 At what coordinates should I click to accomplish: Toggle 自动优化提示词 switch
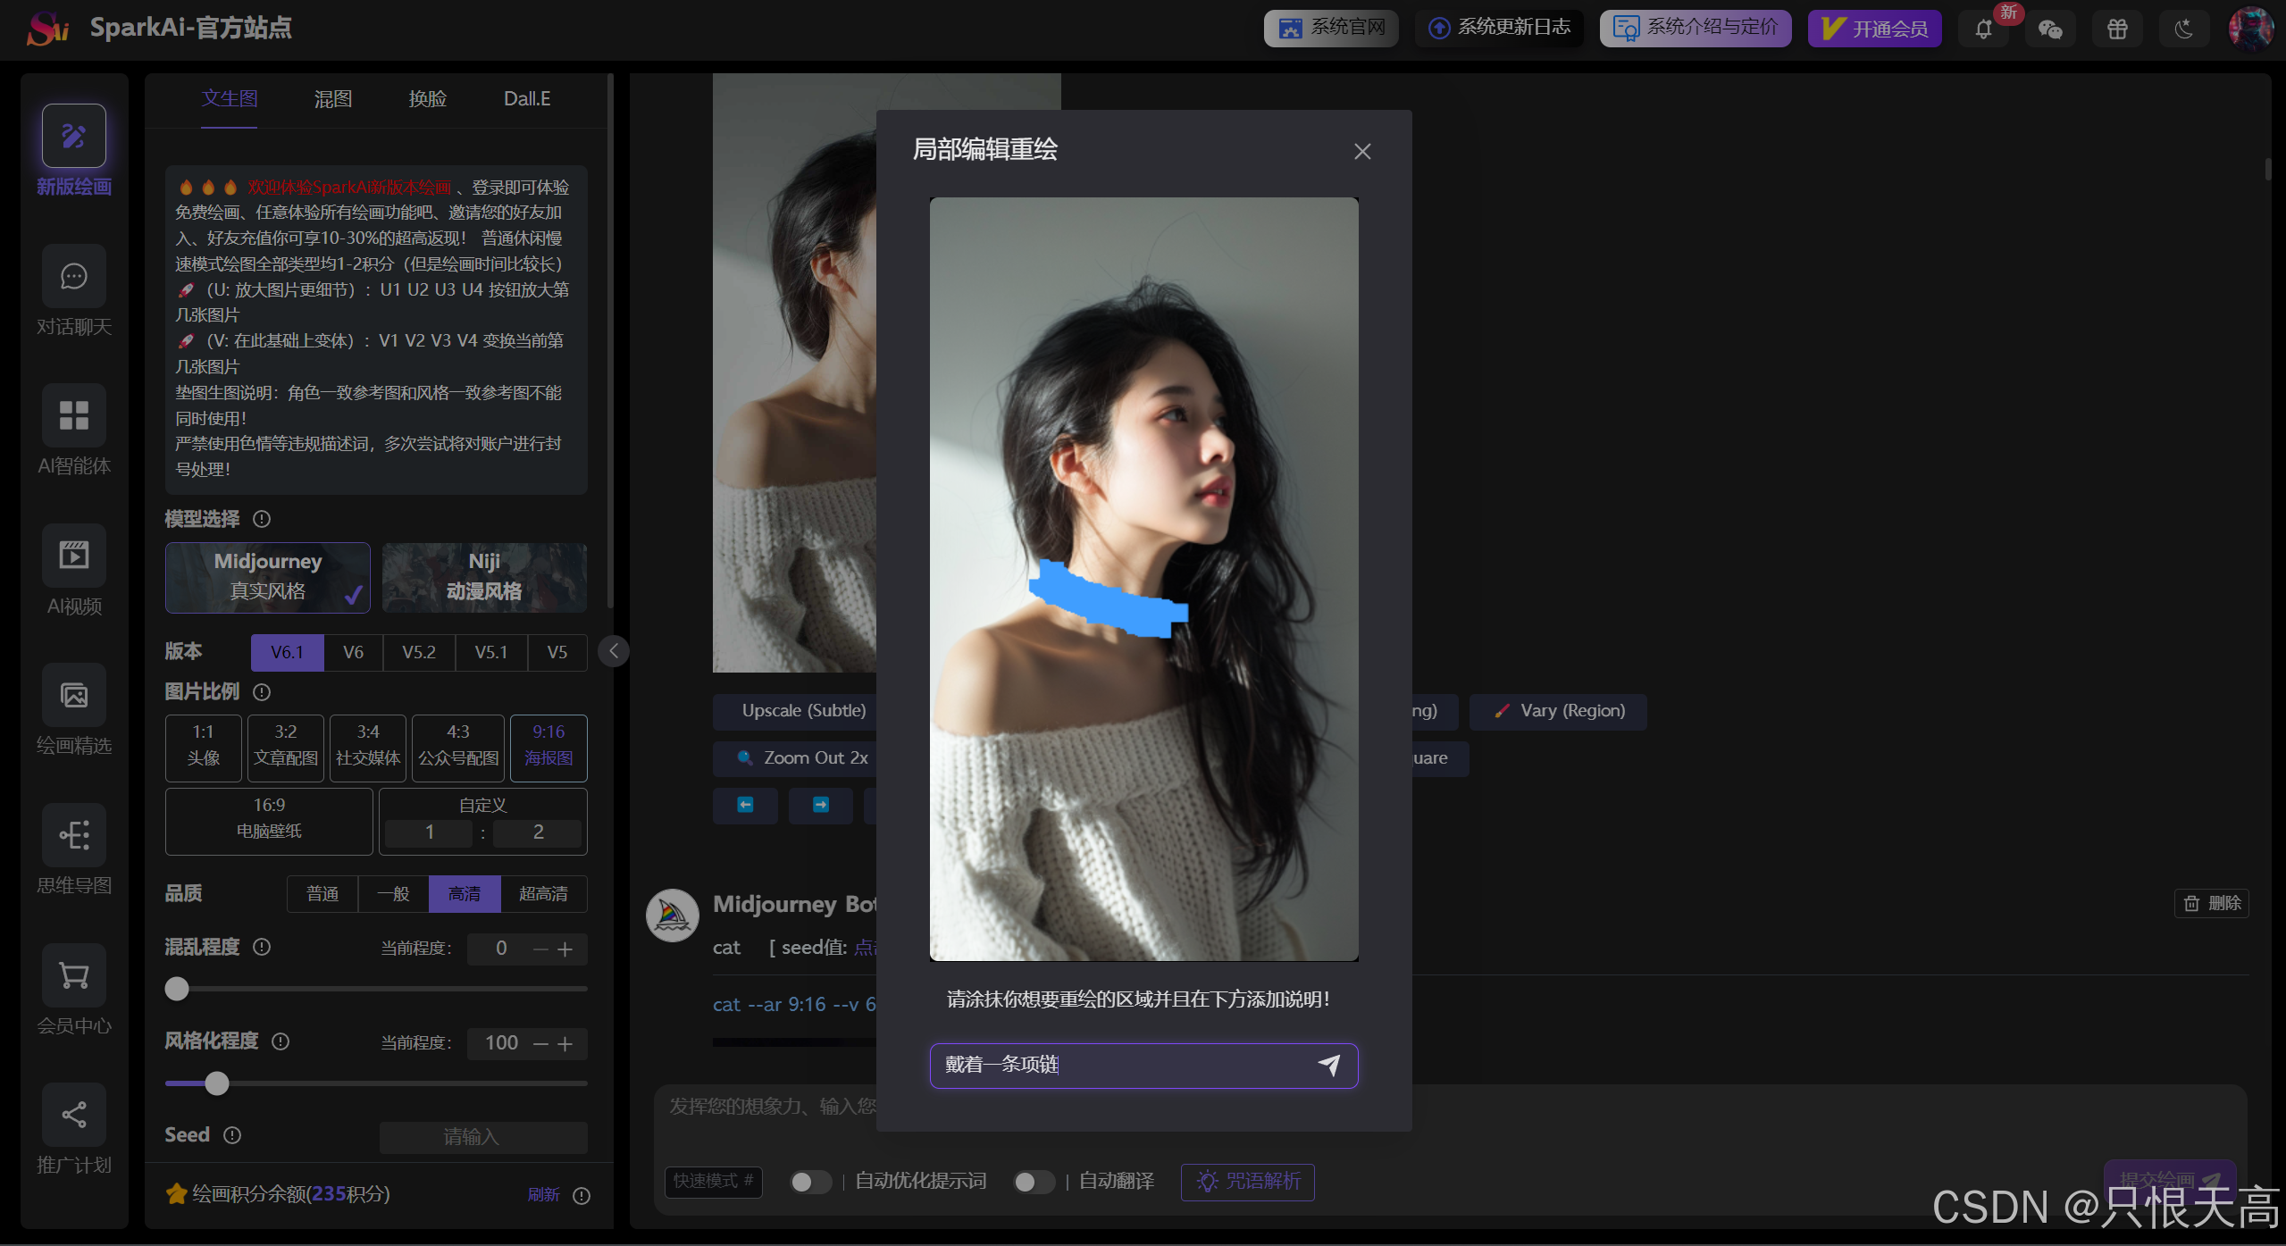click(x=810, y=1182)
